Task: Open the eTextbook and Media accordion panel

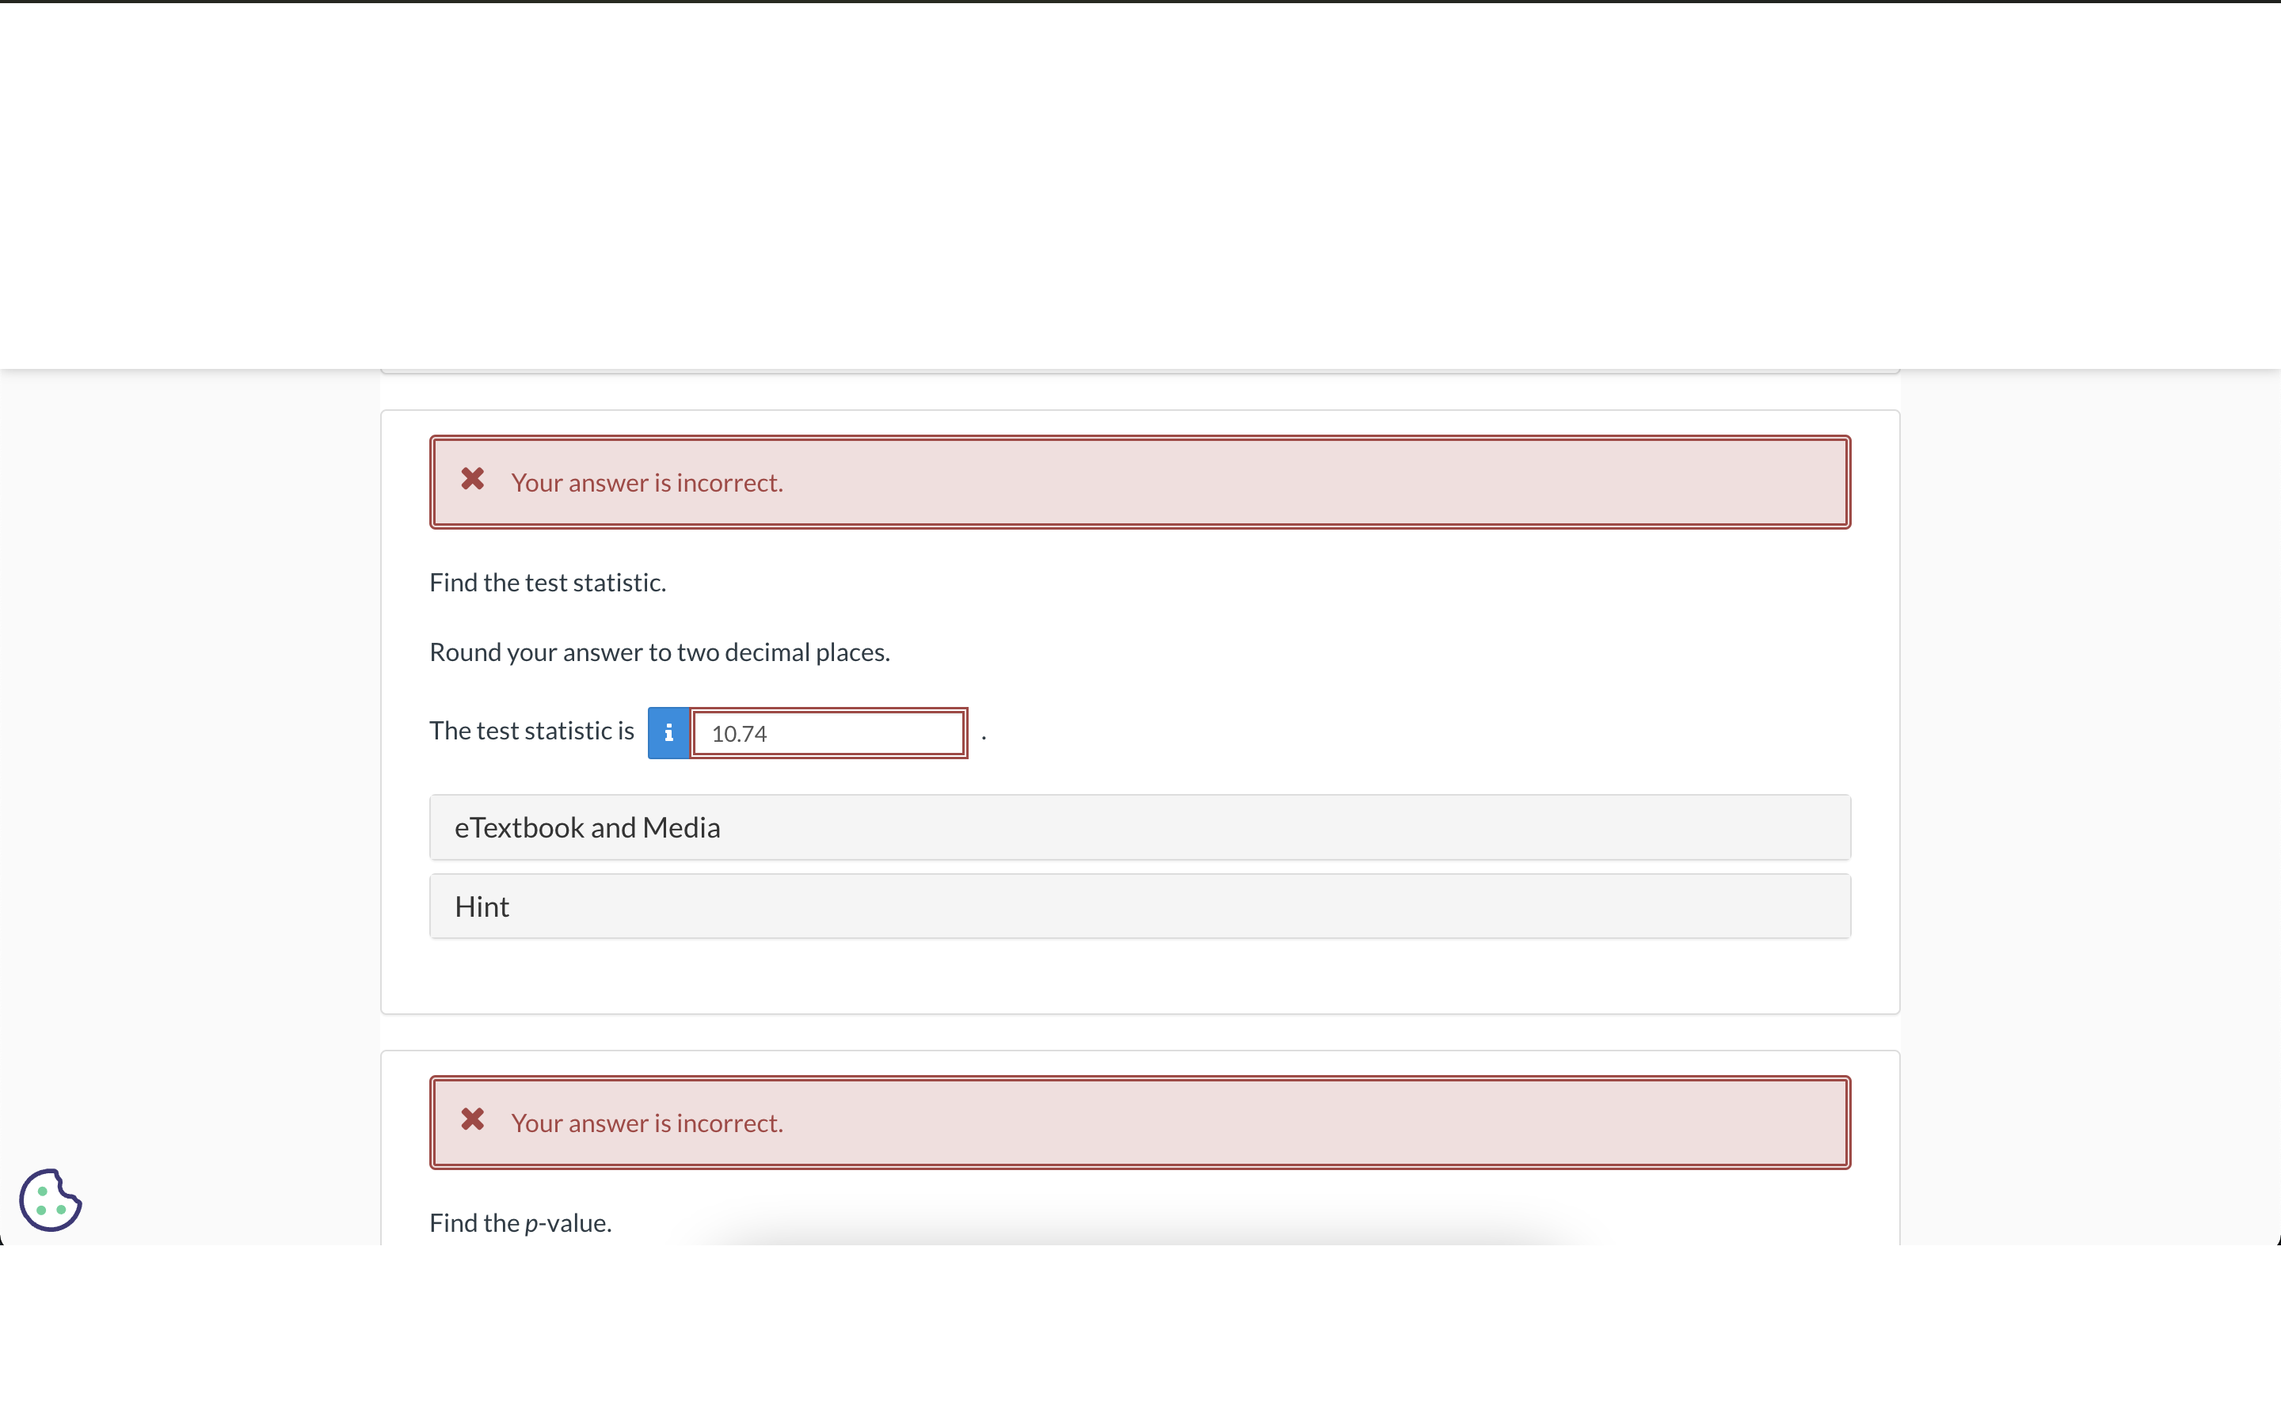Action: tap(1139, 826)
